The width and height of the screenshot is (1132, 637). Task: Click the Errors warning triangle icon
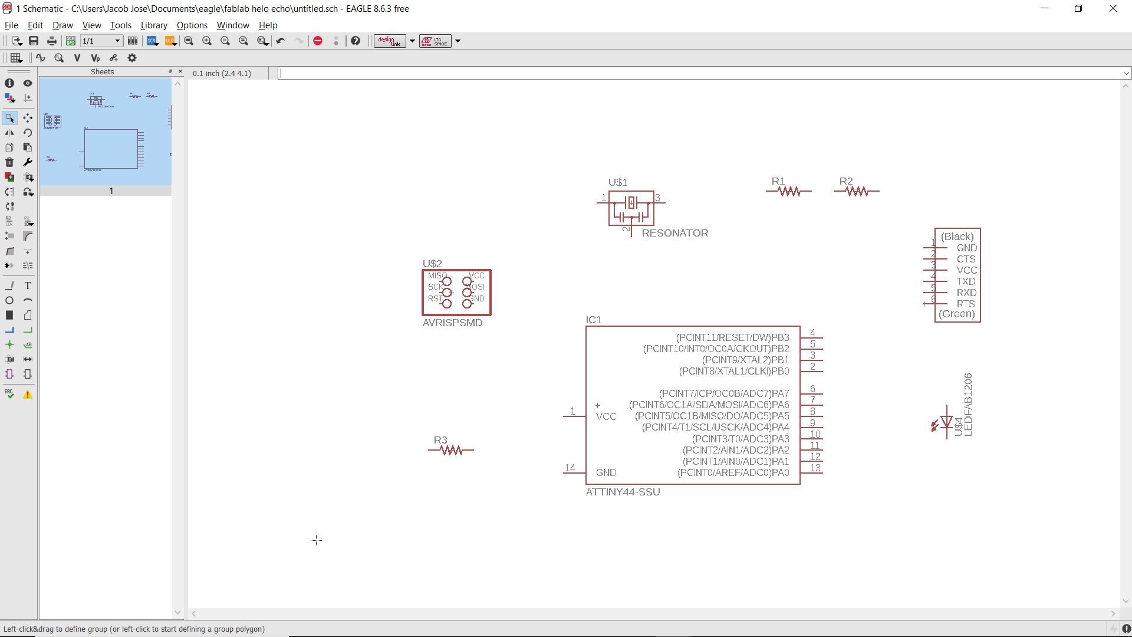(28, 394)
